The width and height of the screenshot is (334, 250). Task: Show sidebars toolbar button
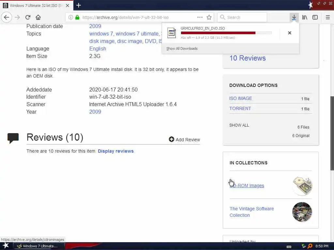click(x=315, y=17)
